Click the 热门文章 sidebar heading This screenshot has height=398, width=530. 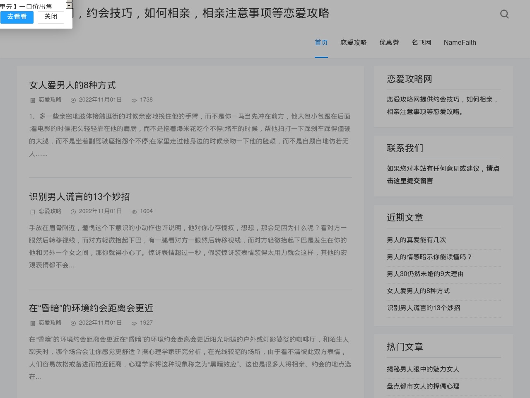coord(405,347)
